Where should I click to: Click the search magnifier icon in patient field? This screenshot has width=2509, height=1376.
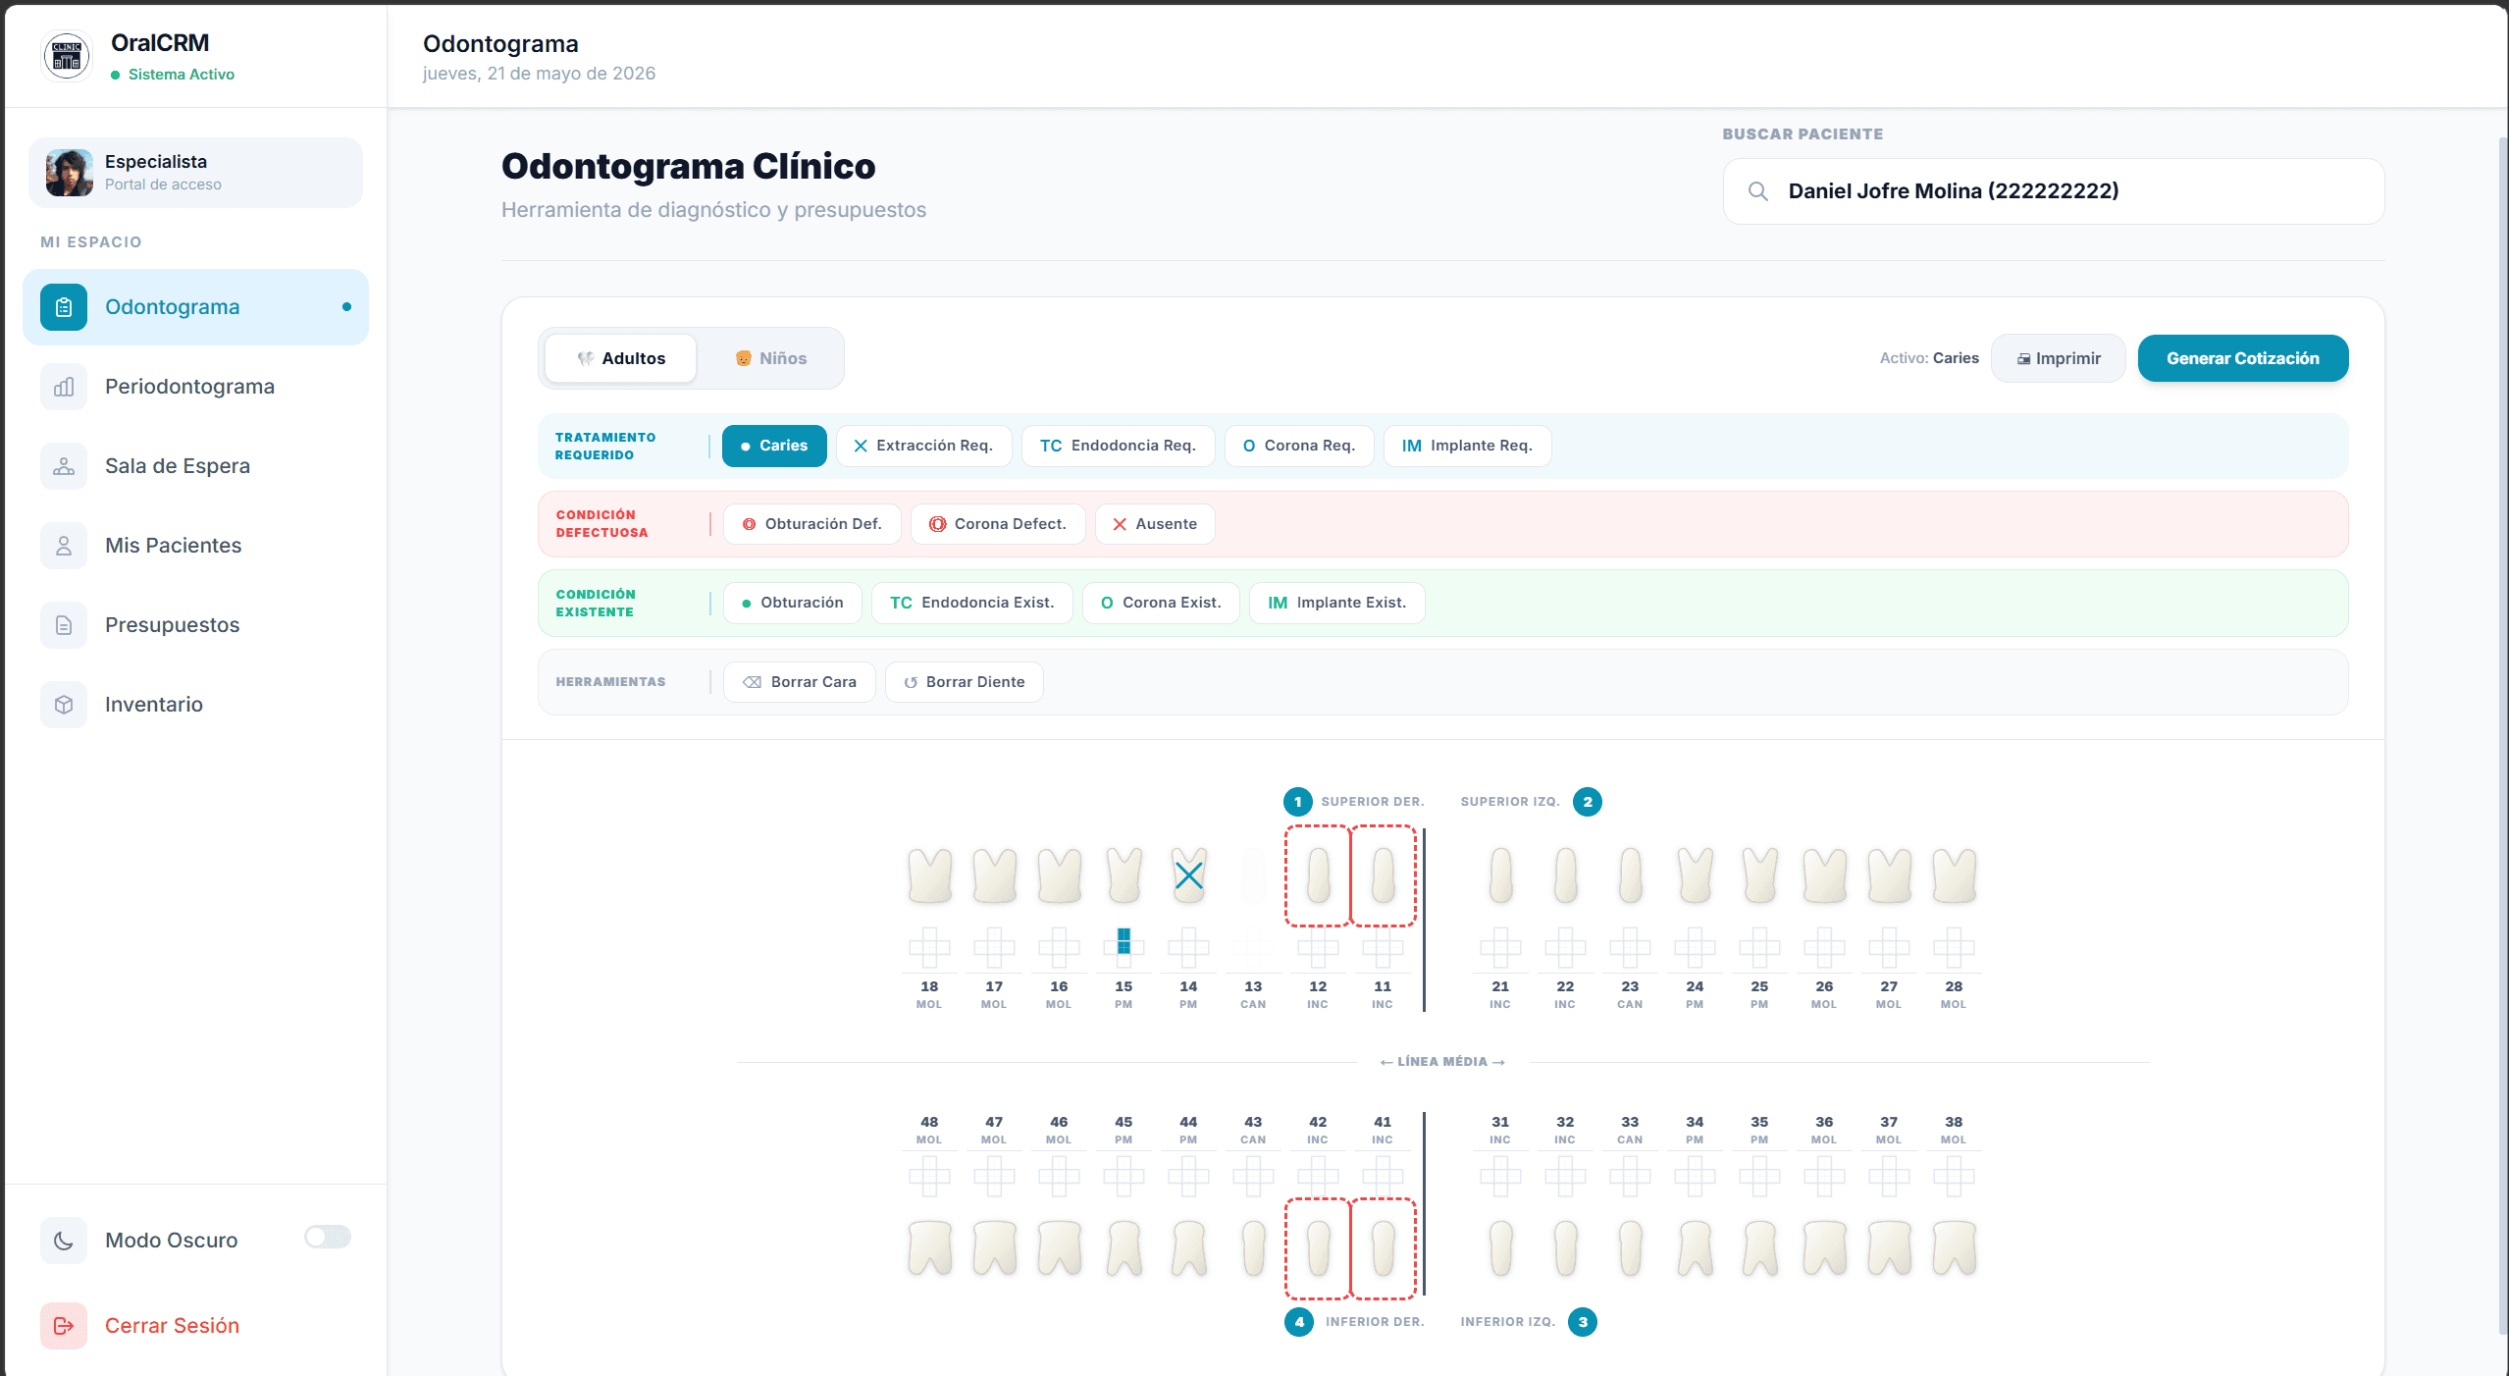click(x=1758, y=191)
